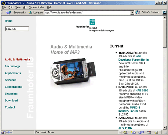The width and height of the screenshot is (168, 135).
Task: Click the Audio & Multimedia page heading
Action: click(71, 47)
